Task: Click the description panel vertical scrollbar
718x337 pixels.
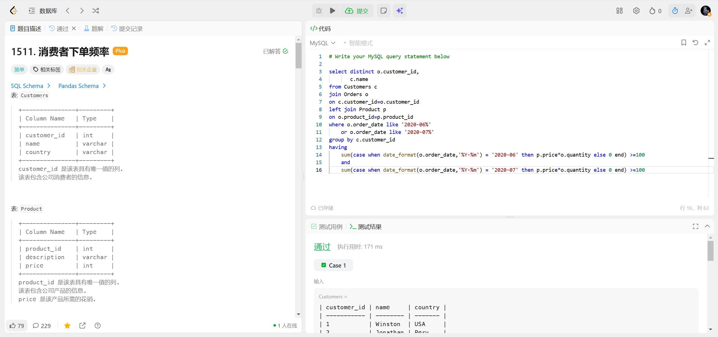Action: 298,56
